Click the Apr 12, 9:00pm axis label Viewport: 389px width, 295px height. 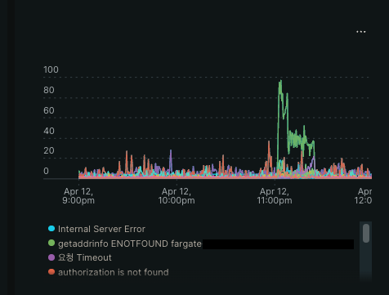(78, 196)
